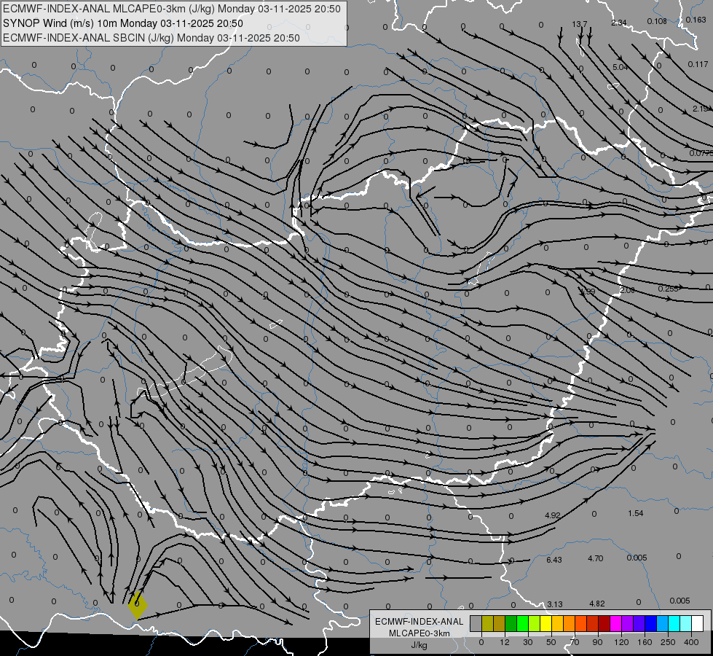
Task: Click the 0.255 grid value on the map
Action: click(668, 289)
